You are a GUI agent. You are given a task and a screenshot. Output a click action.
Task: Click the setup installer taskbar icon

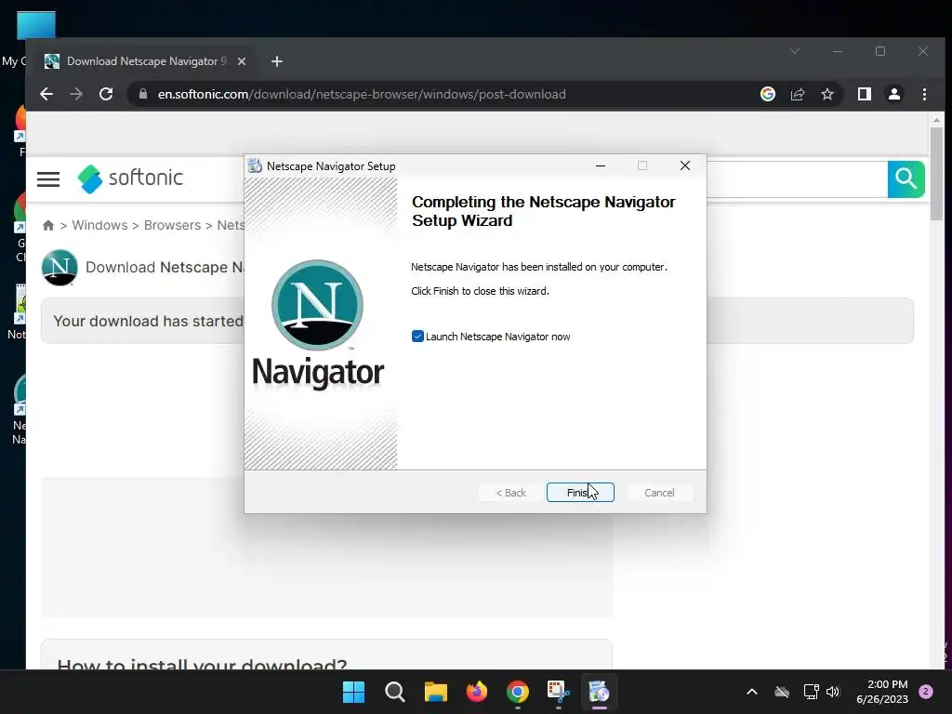(600, 692)
